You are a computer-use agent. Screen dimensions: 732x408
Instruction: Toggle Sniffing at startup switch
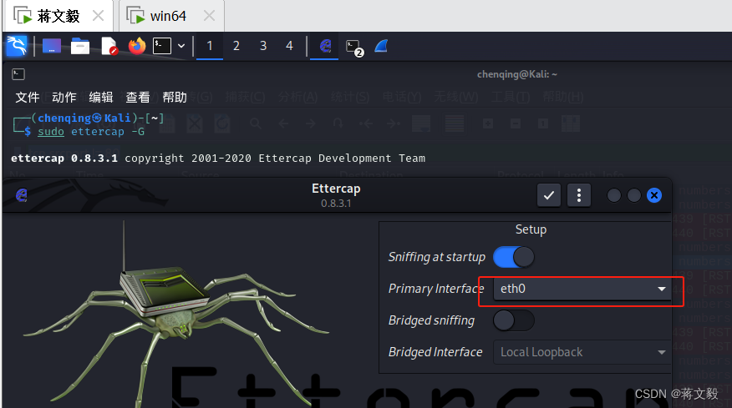[x=514, y=257]
